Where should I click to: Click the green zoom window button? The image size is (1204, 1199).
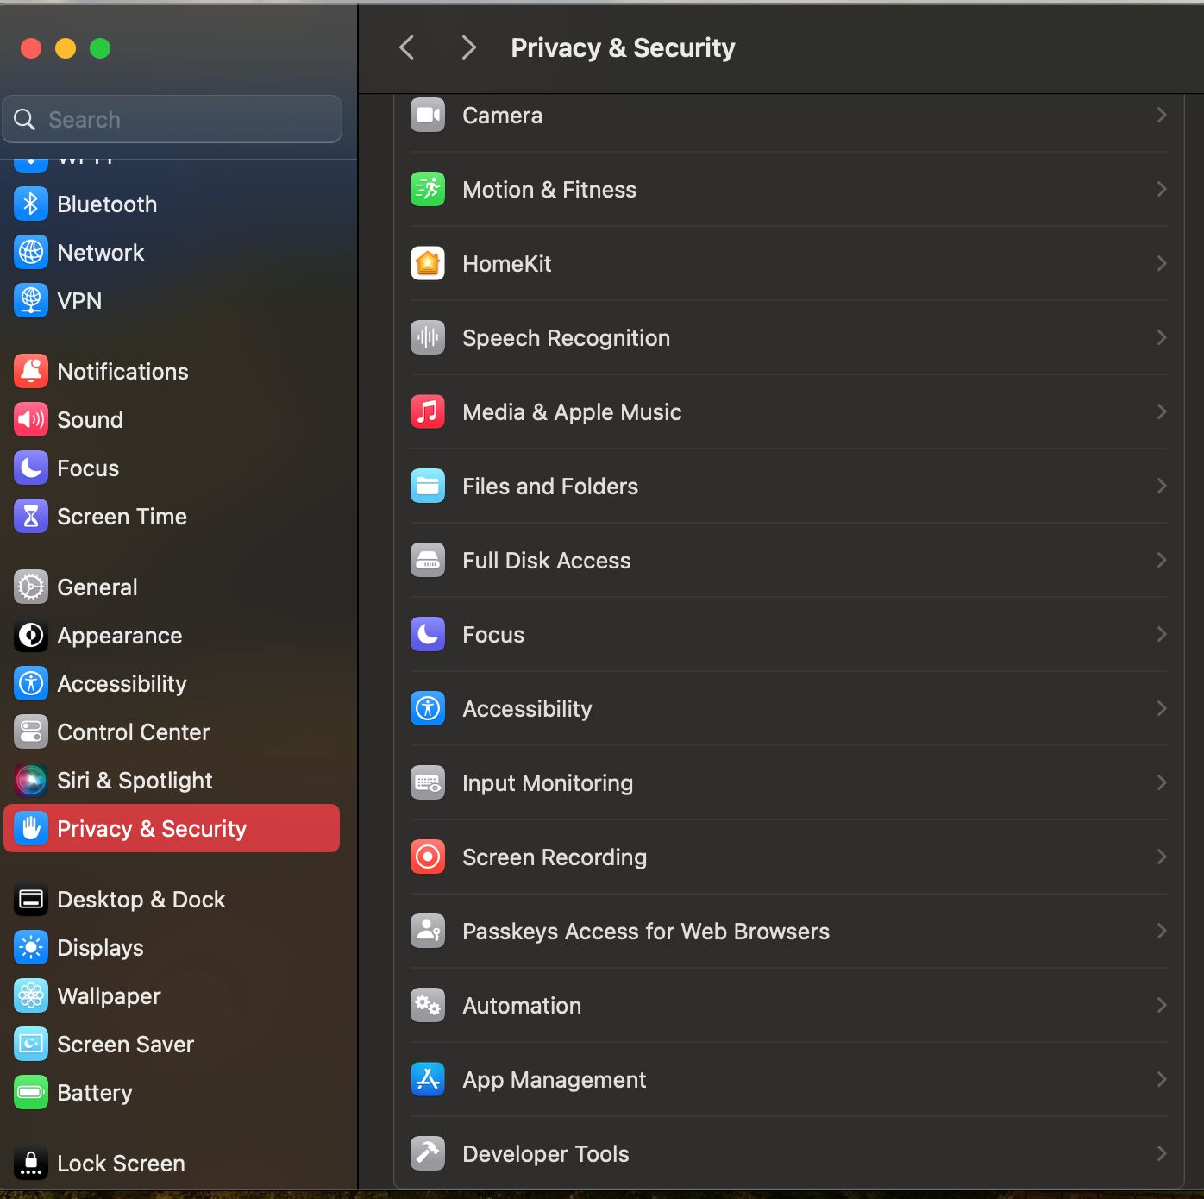100,48
